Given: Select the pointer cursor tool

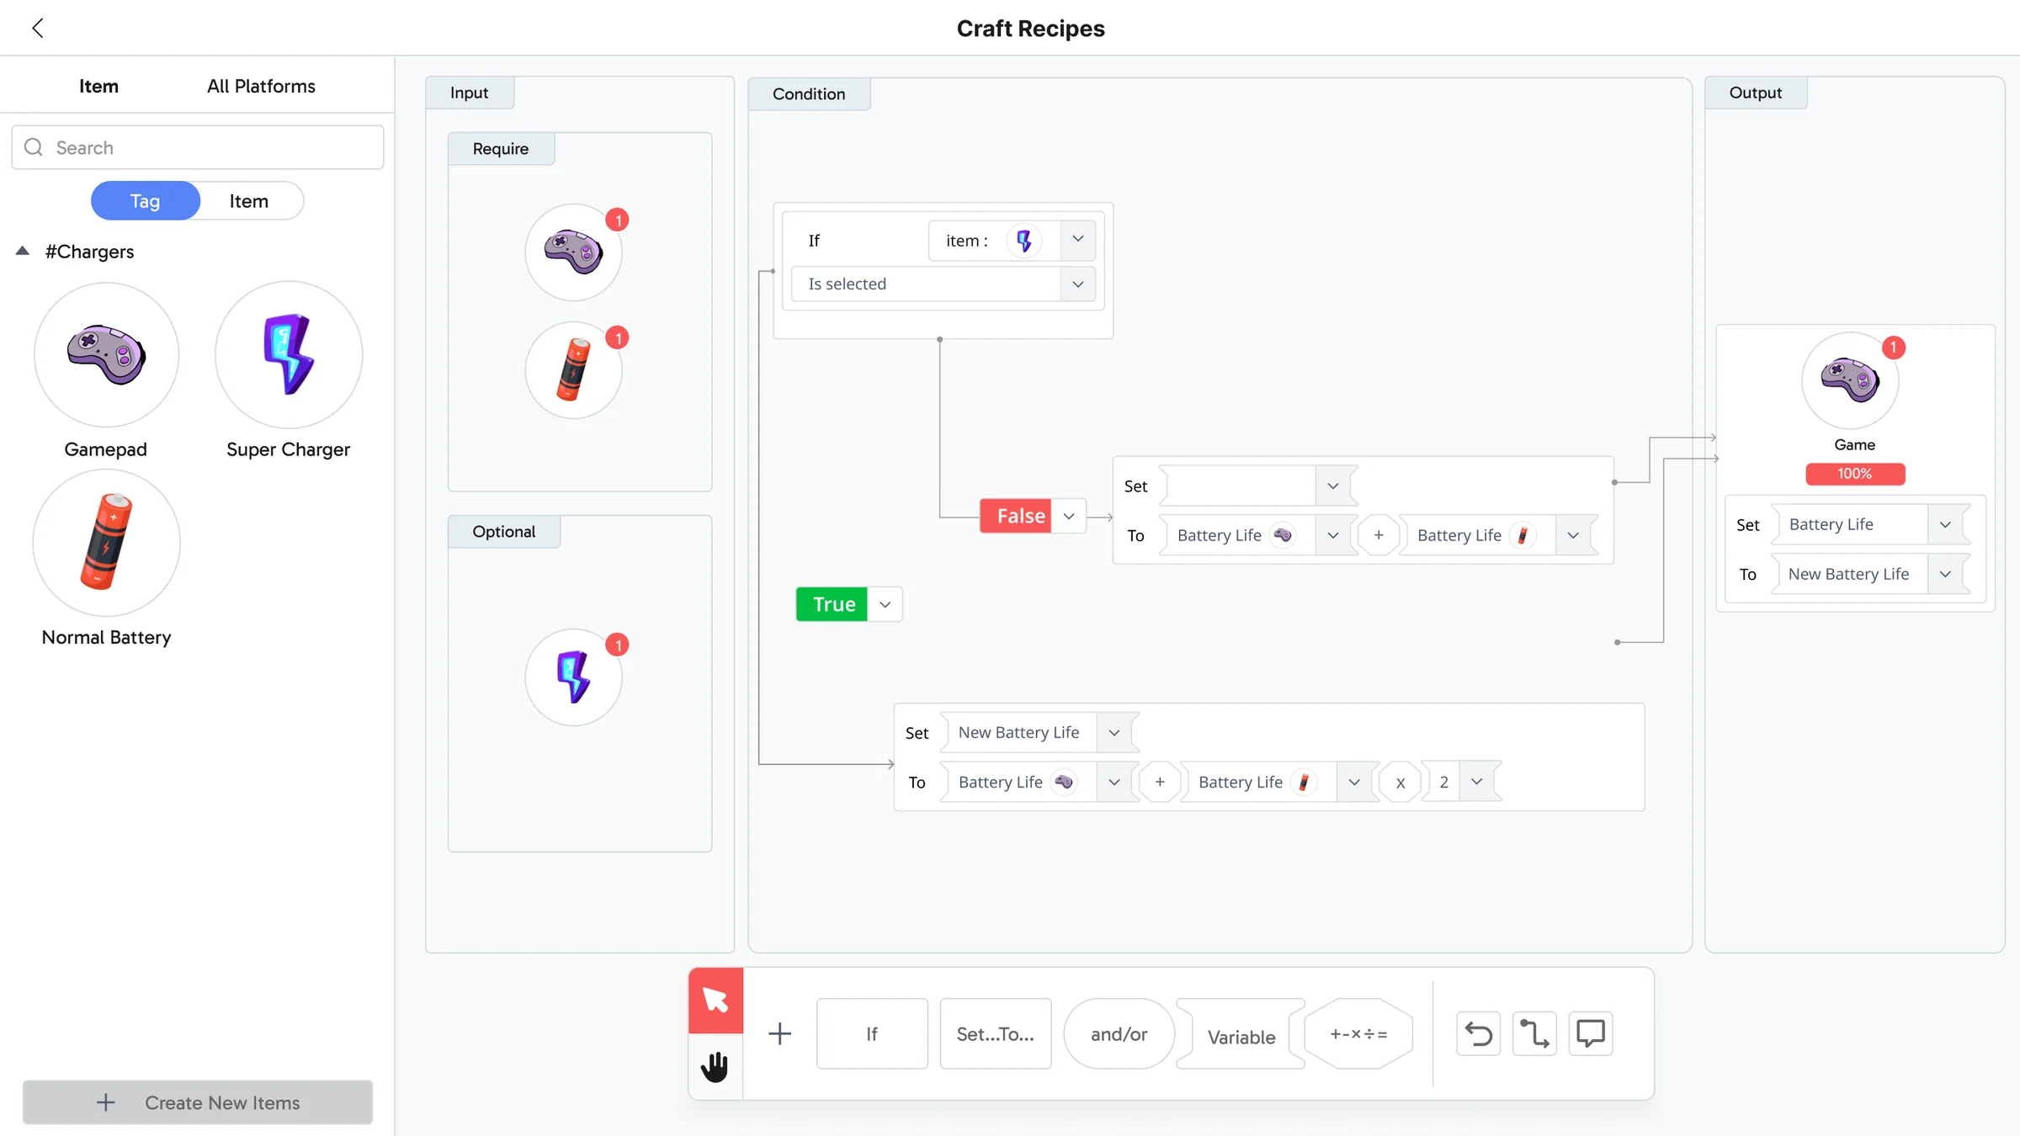Looking at the screenshot, I should pos(715,1000).
